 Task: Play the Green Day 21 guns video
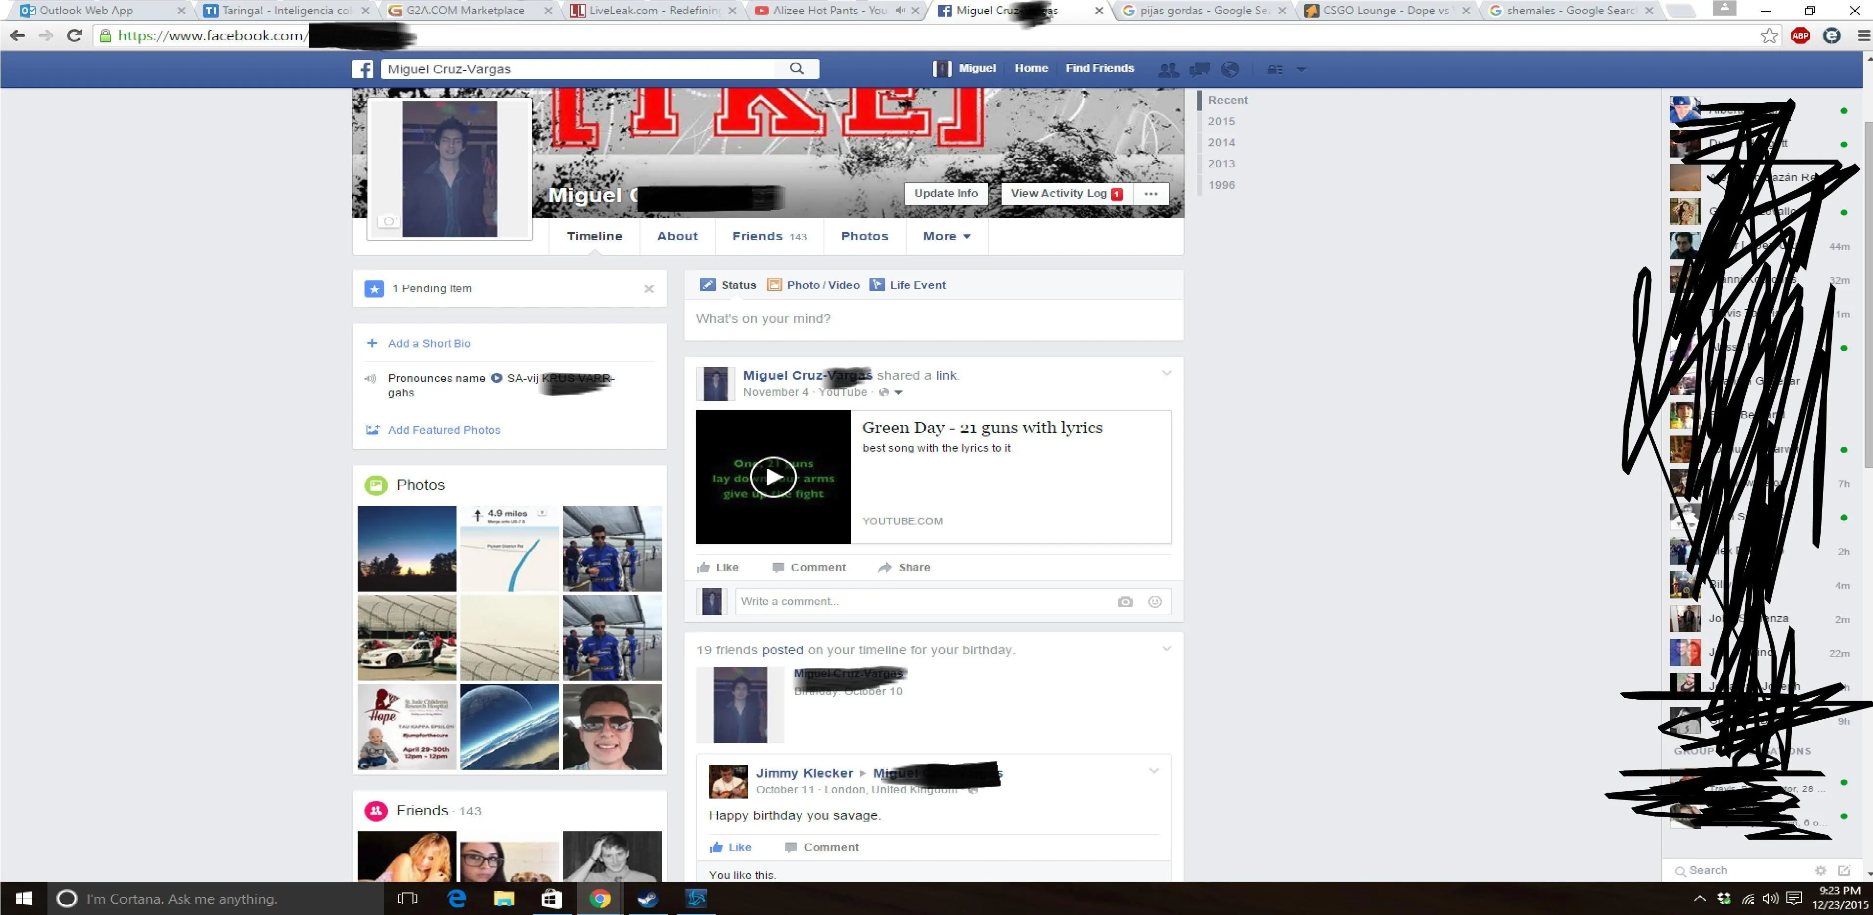[773, 477]
